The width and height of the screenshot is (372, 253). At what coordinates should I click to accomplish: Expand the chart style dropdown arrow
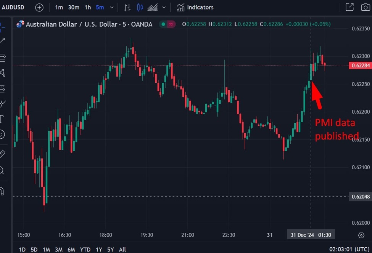tap(164, 7)
